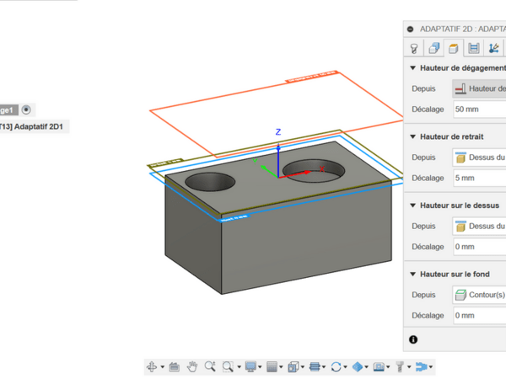Toggle the active setup radio button
This screenshot has width=506, height=379.
point(27,109)
